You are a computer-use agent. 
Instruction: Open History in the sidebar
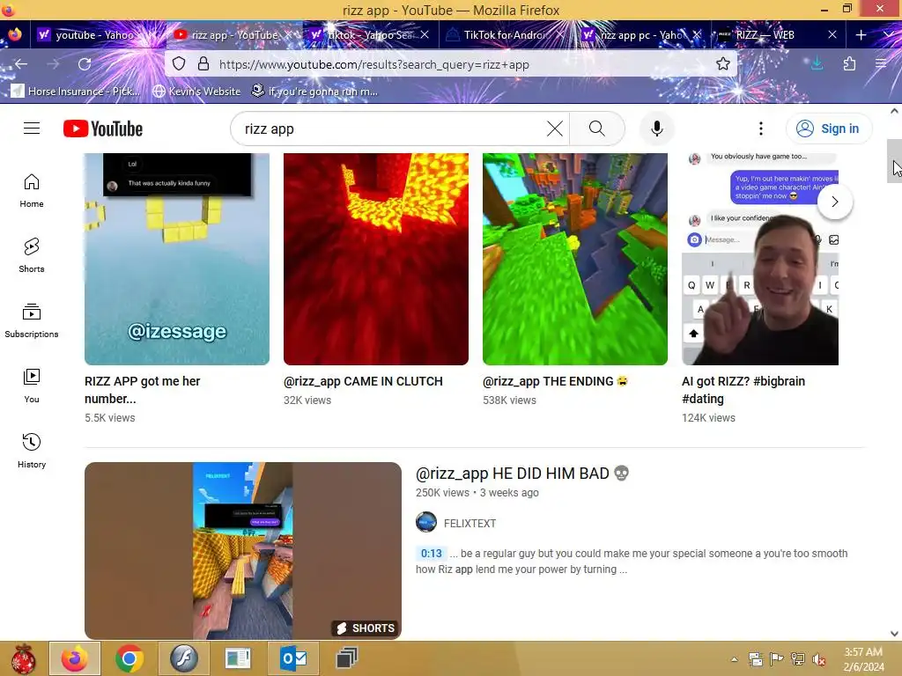coord(32,451)
